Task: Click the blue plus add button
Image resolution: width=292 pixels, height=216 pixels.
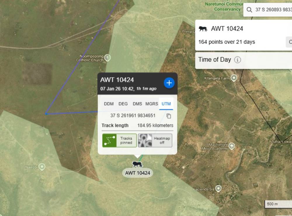Action: [x=169, y=83]
